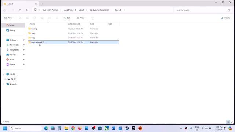Close the Saved tab
235x132 pixels.
(x=36, y=4)
